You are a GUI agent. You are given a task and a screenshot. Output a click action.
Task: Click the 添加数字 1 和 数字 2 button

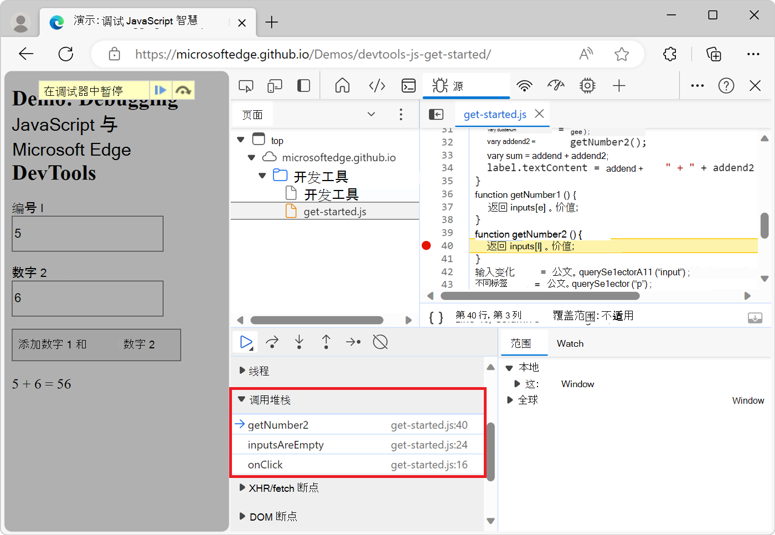click(x=96, y=344)
